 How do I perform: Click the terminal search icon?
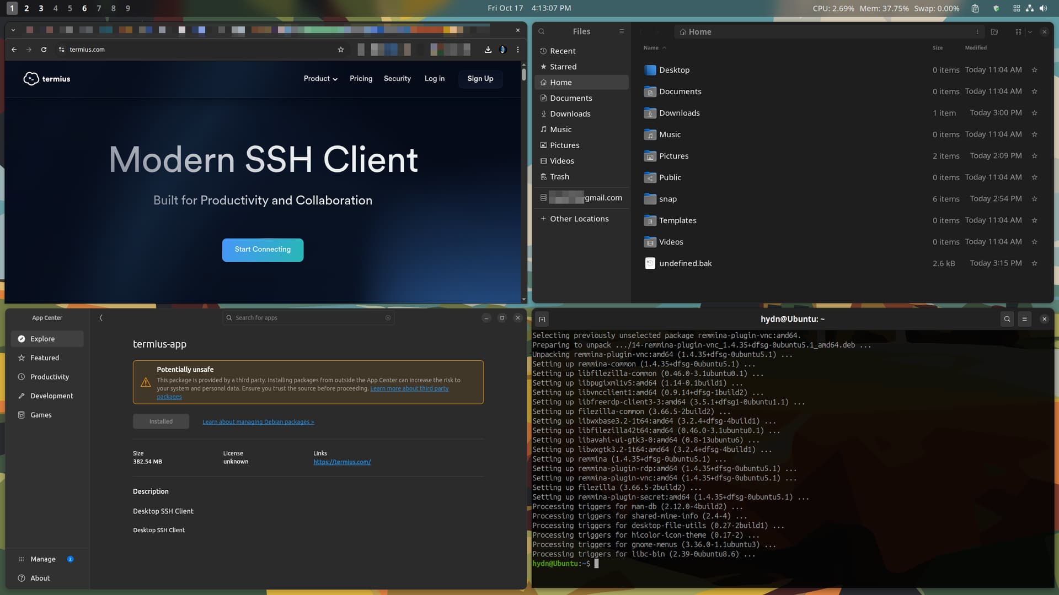(1007, 319)
